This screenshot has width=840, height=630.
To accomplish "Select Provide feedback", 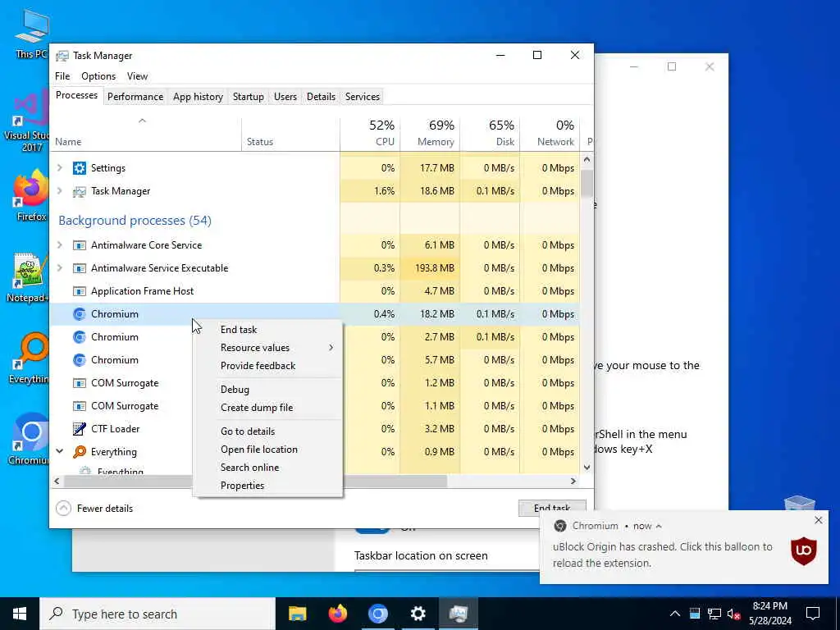I will coord(267,366).
